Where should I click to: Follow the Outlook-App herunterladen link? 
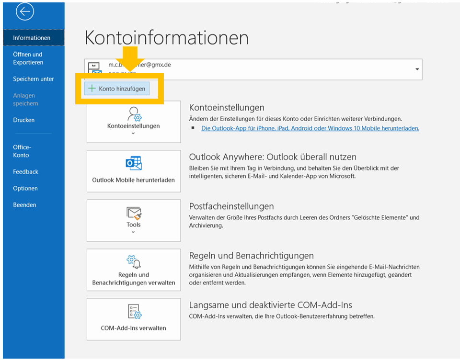point(310,128)
